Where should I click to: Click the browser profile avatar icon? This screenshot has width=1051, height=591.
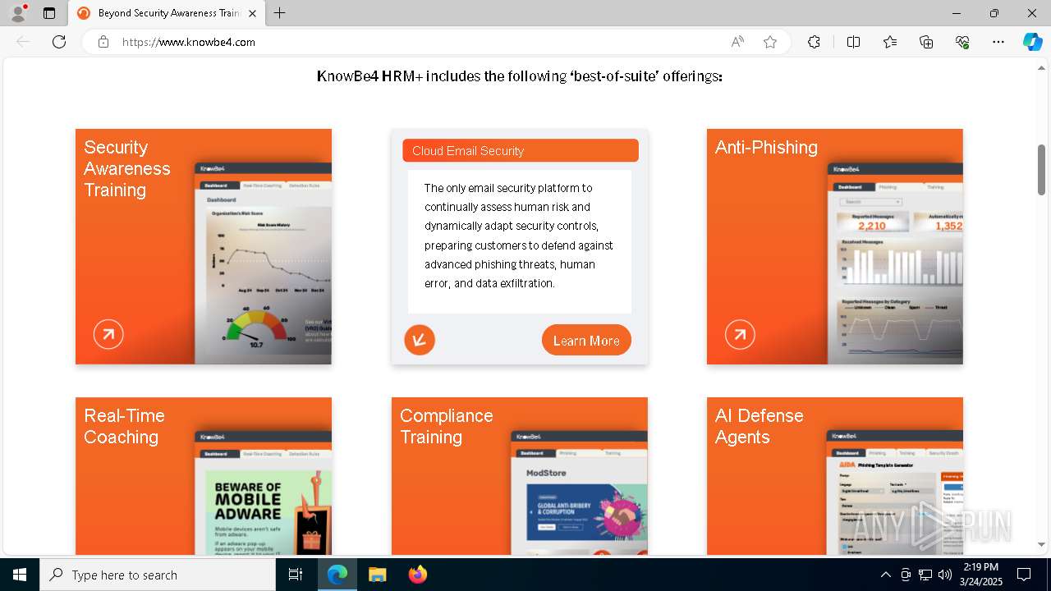tap(17, 13)
